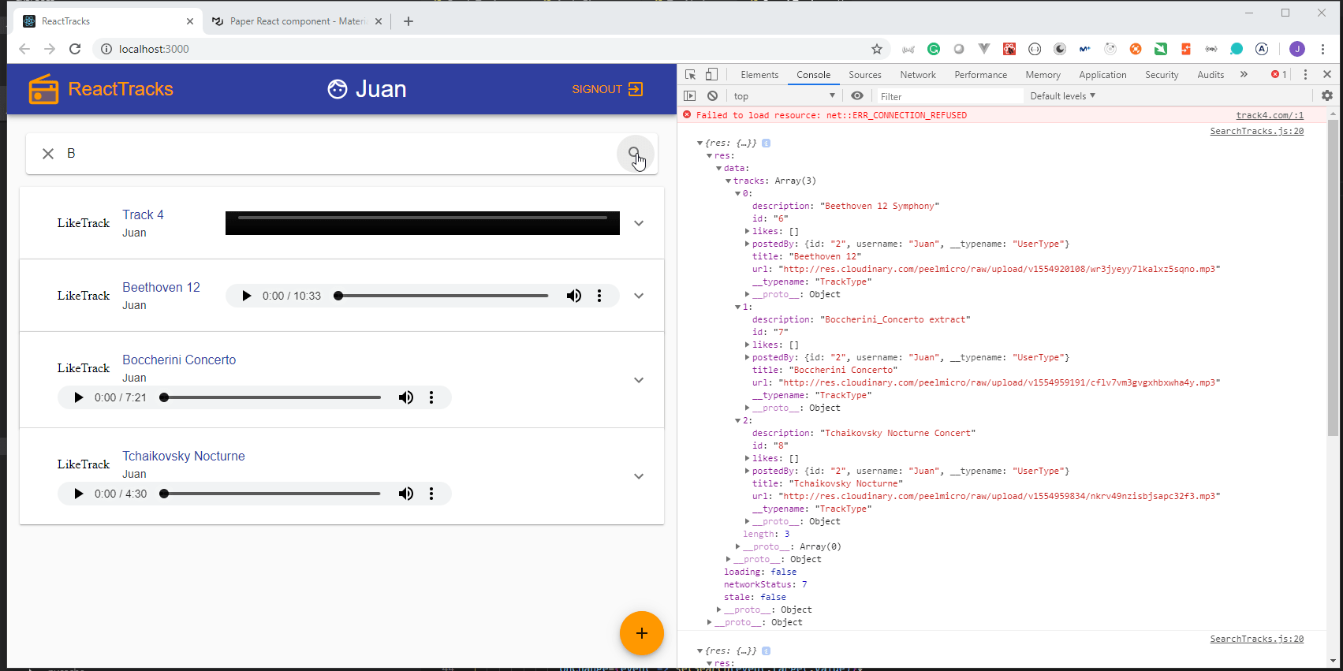This screenshot has height=671, width=1343.
Task: Mute the Beethoven 12 audio player
Action: click(x=574, y=296)
